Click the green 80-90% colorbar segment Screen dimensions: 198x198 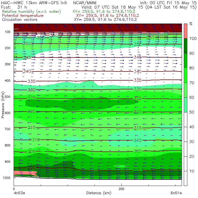point(185,60)
